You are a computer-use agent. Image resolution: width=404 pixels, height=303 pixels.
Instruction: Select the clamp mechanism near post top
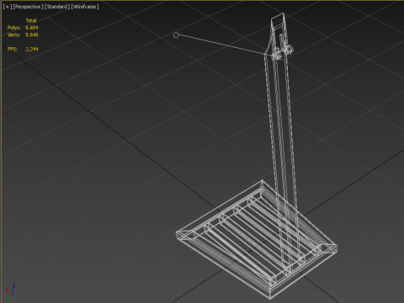[283, 50]
